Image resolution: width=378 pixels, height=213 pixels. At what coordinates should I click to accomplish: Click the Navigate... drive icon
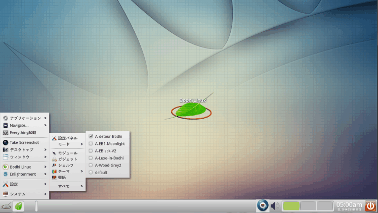pyautogui.click(x=5, y=125)
